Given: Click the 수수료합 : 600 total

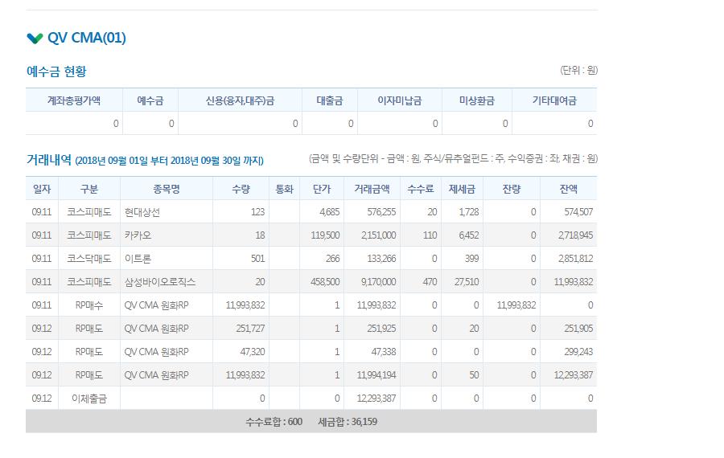Looking at the screenshot, I should pyautogui.click(x=274, y=422).
